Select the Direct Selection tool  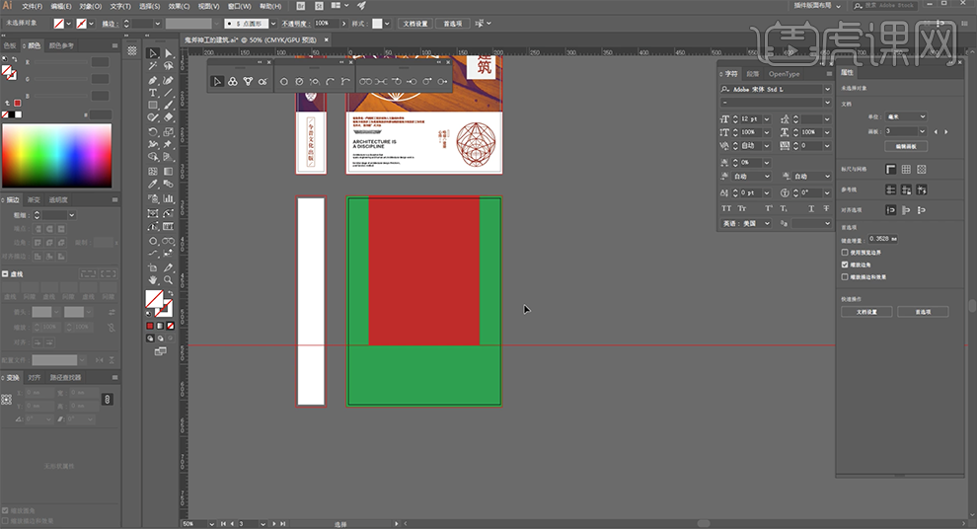(x=169, y=54)
